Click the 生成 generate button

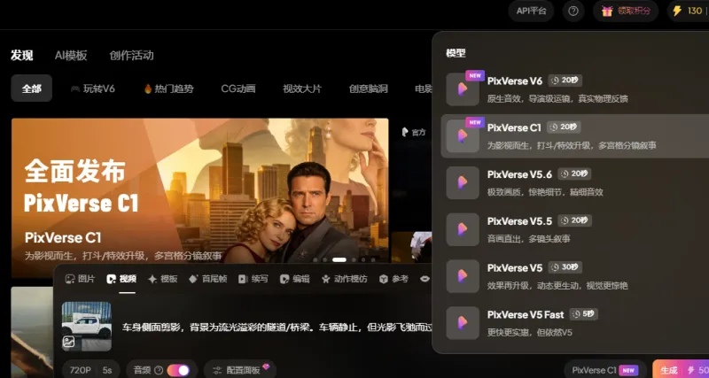(681, 370)
